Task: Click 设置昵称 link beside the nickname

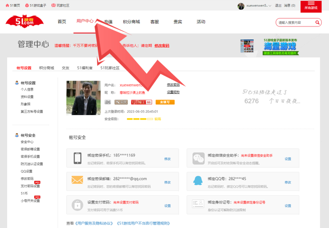Action: tap(173, 92)
